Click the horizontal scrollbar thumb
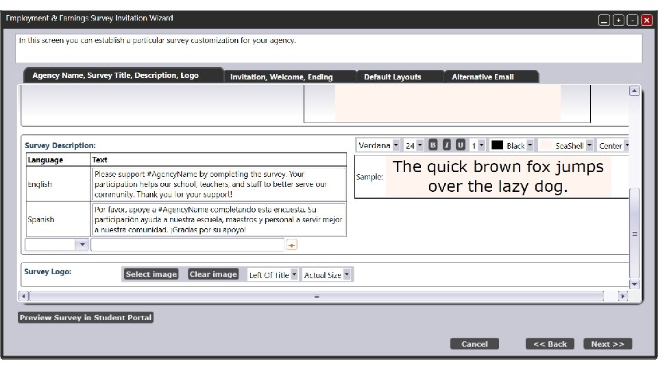Viewport: 658px width, 370px height. coord(317,296)
